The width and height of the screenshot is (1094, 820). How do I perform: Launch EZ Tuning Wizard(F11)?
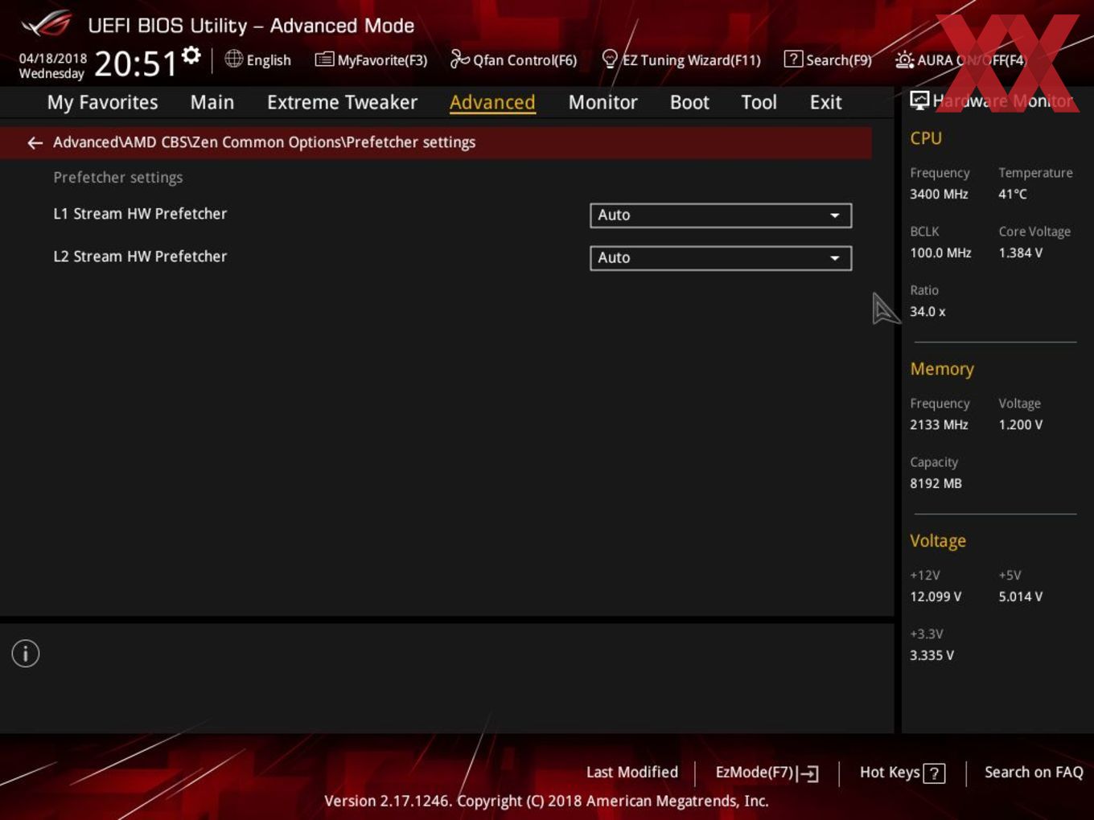[681, 59]
